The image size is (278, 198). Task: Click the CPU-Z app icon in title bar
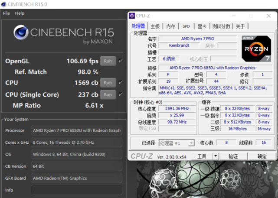pos(132,16)
